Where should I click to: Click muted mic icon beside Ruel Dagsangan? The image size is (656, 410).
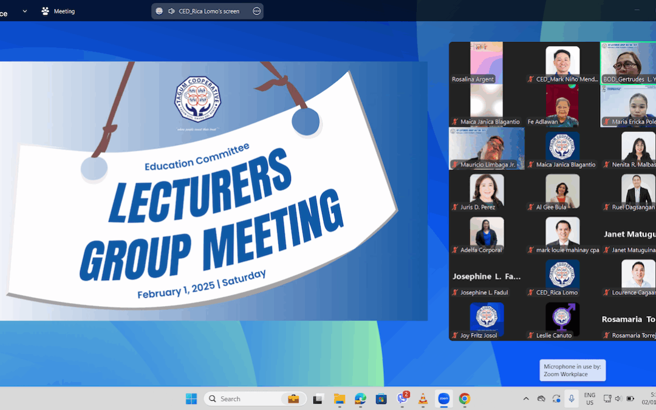(x=606, y=207)
